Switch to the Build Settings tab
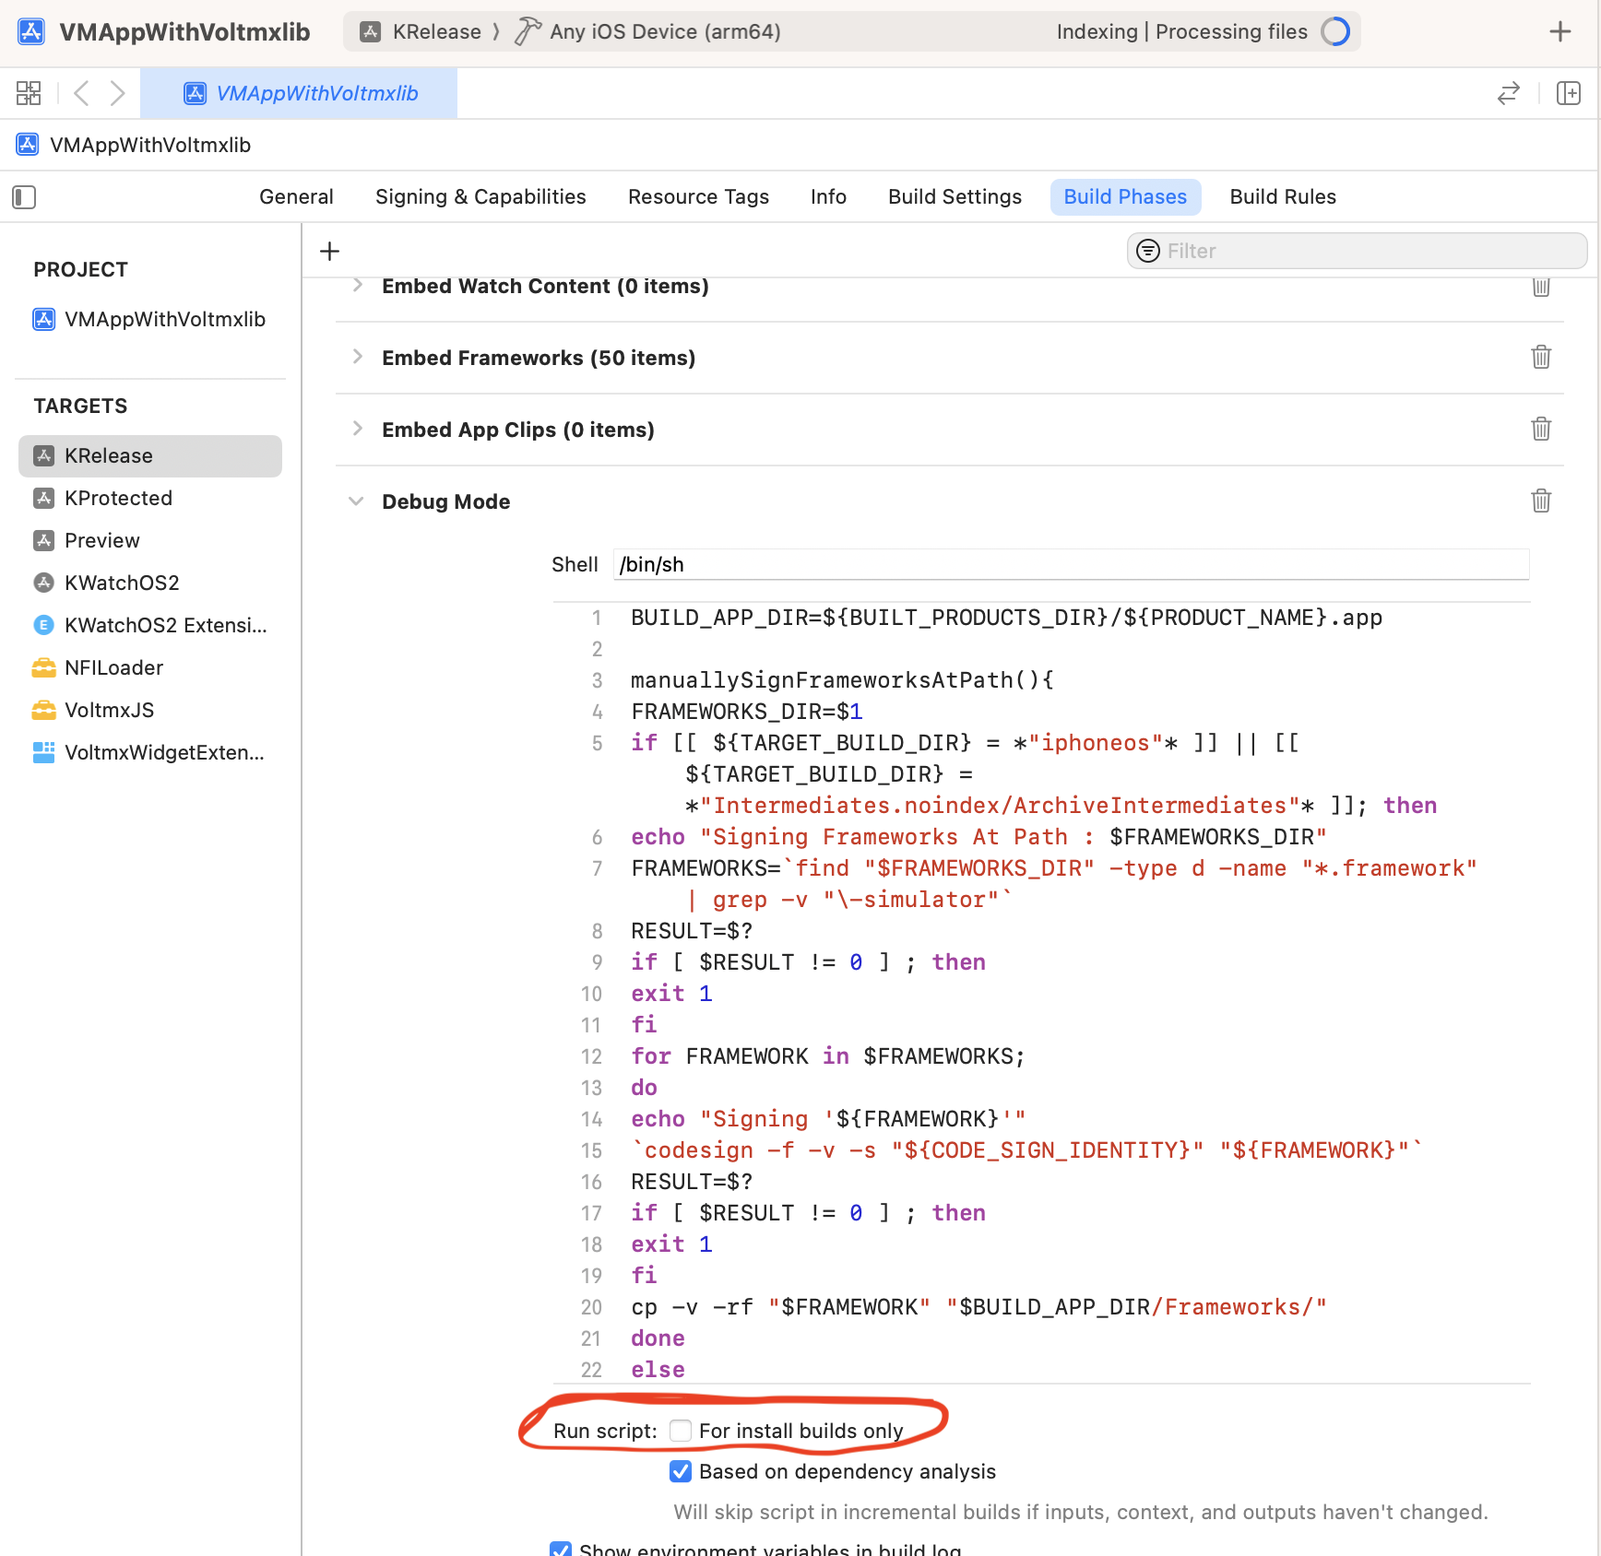This screenshot has width=1601, height=1556. tap(955, 197)
